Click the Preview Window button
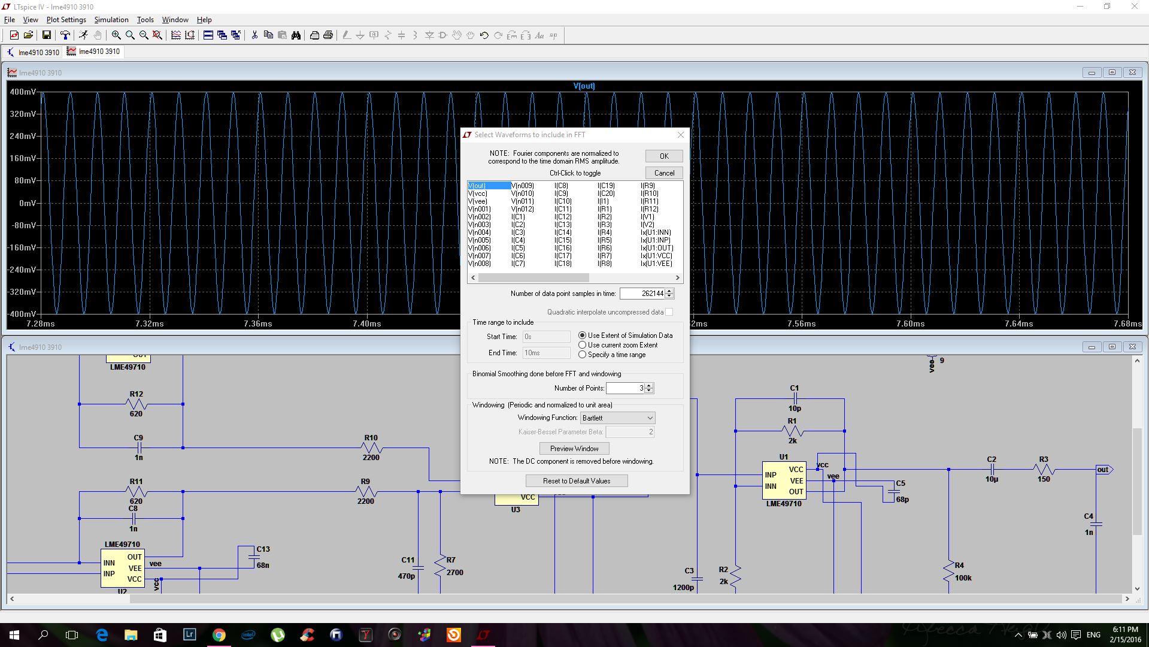Screen dimensions: 1149x647 (x=574, y=448)
